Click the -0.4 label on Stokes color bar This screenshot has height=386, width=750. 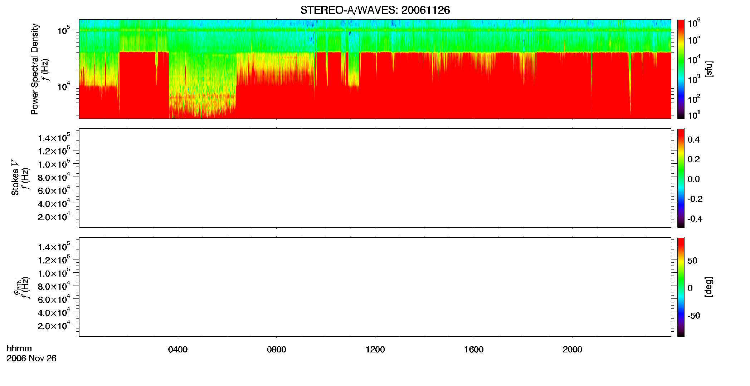[695, 219]
